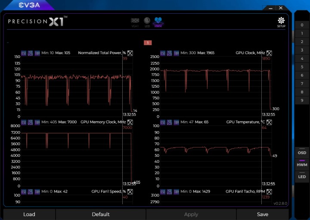Toggle KB LCD for GPU Memory Clock
Viewport: 310px width, 220px height.
[30, 122]
